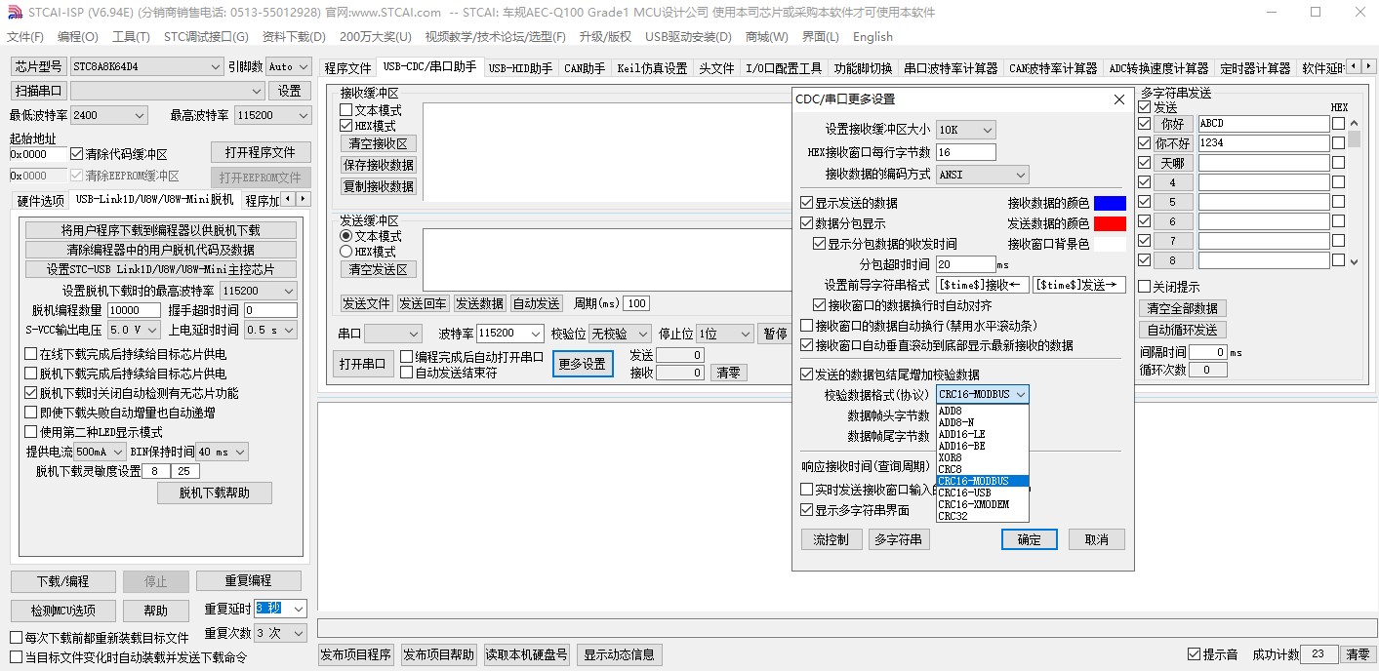Choose CRC16-XMODEM from checksum list

tap(982, 504)
